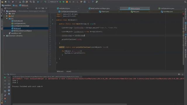The image size is (187, 105).
Task: Clear console with the trash icon
Action: [9, 94]
